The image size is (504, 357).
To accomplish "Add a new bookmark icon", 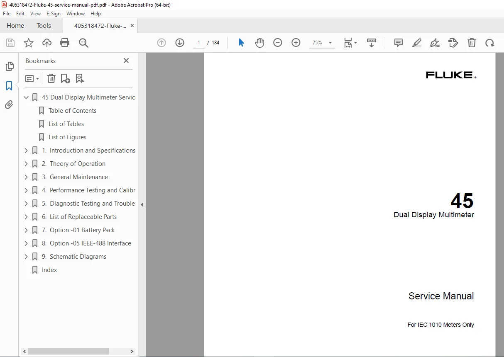I will pos(65,78).
